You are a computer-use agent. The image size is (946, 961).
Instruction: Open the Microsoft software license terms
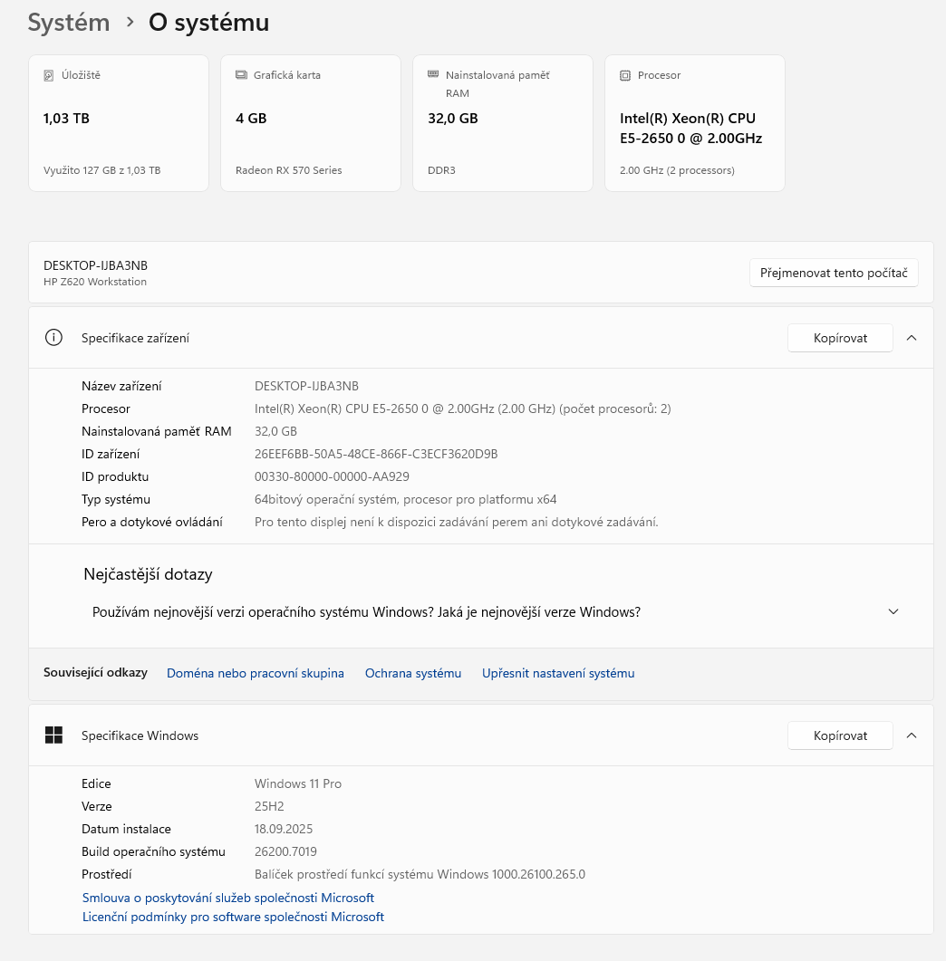point(233,917)
